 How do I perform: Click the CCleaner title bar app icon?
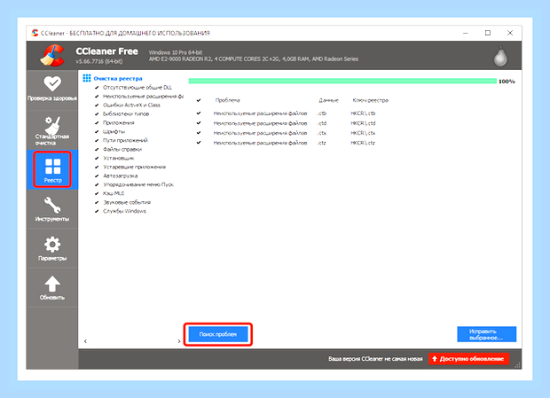coord(35,33)
